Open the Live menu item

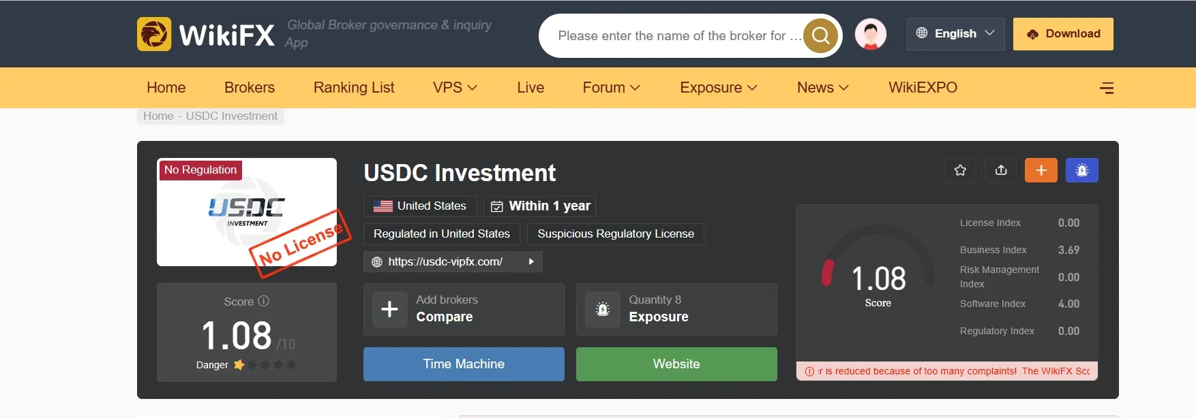530,88
